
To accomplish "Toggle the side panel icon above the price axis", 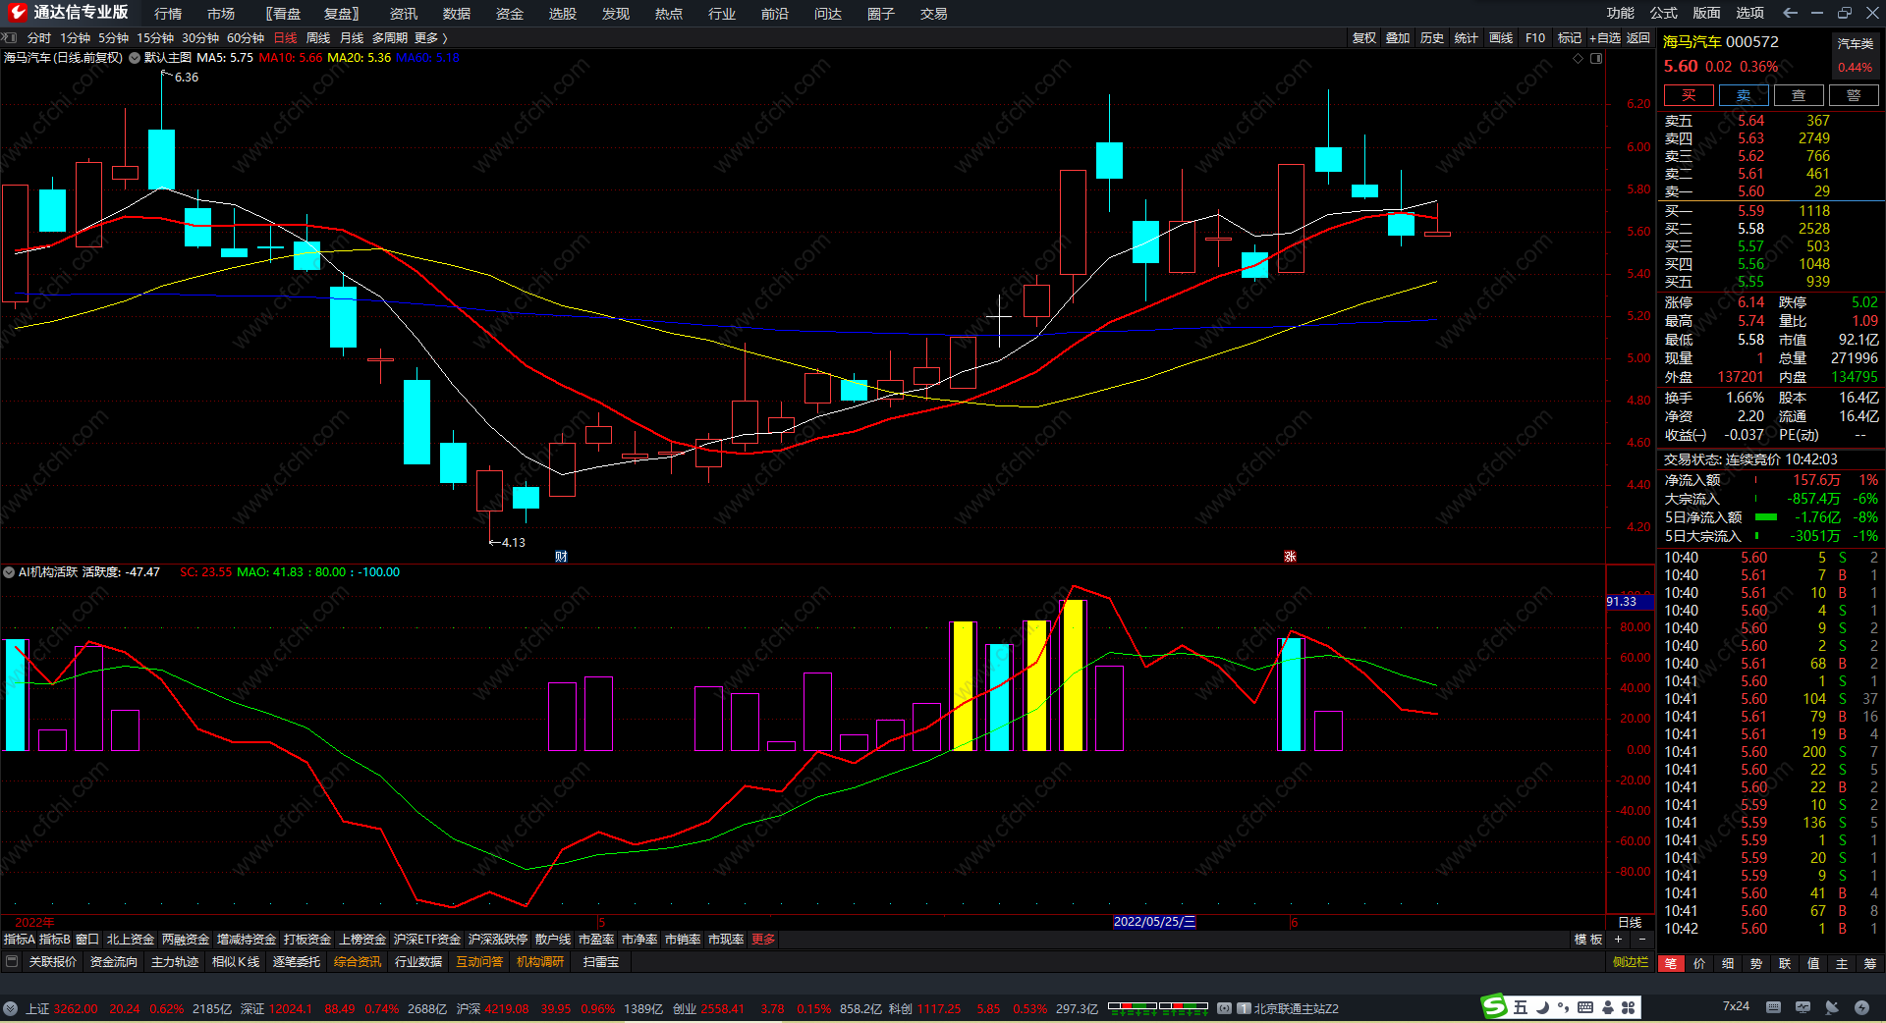I will (x=1596, y=58).
